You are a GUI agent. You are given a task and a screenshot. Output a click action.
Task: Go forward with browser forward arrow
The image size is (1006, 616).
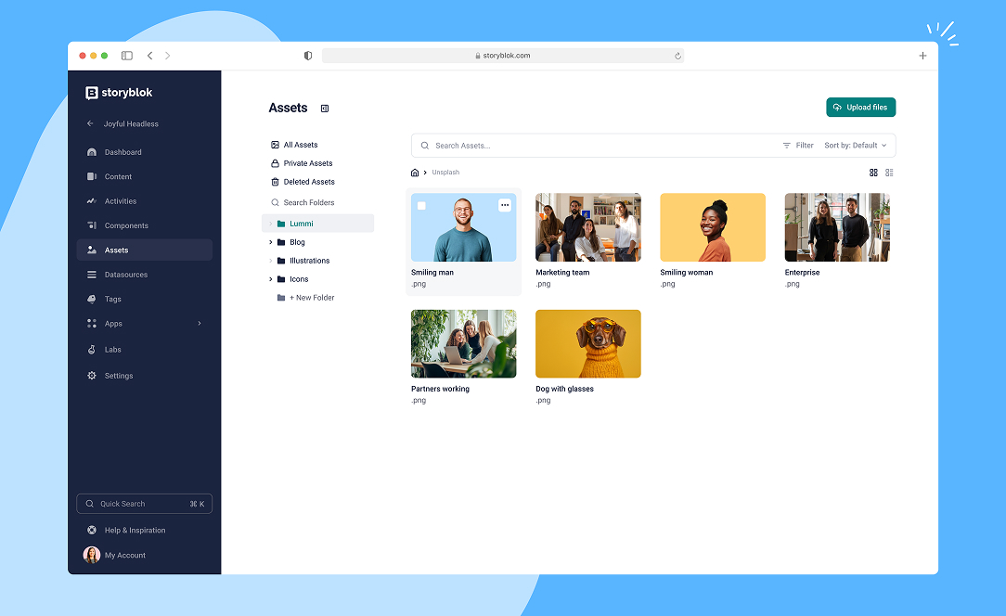click(x=167, y=56)
